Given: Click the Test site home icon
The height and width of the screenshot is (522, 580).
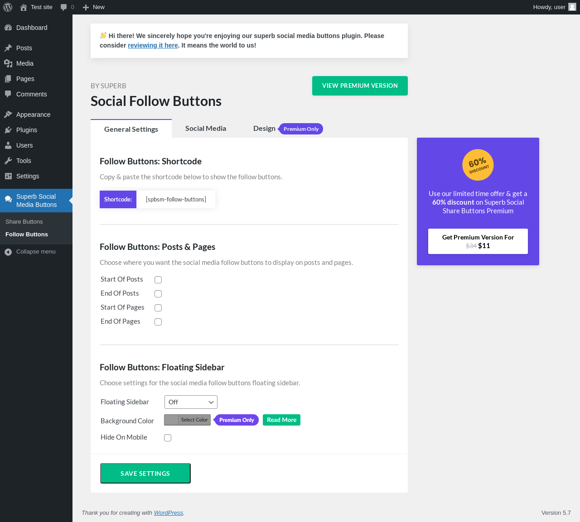Looking at the screenshot, I should 24,7.
